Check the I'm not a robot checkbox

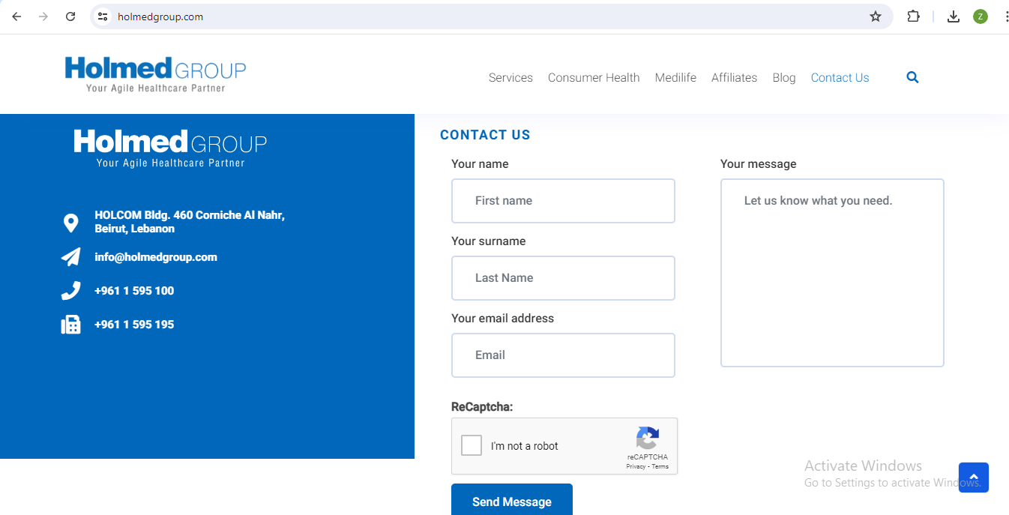[x=472, y=445]
